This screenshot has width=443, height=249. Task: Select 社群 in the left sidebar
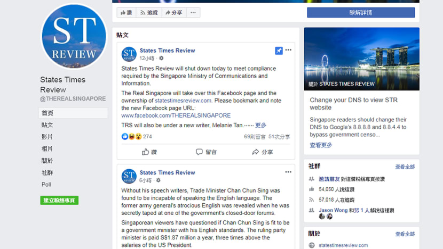47,173
